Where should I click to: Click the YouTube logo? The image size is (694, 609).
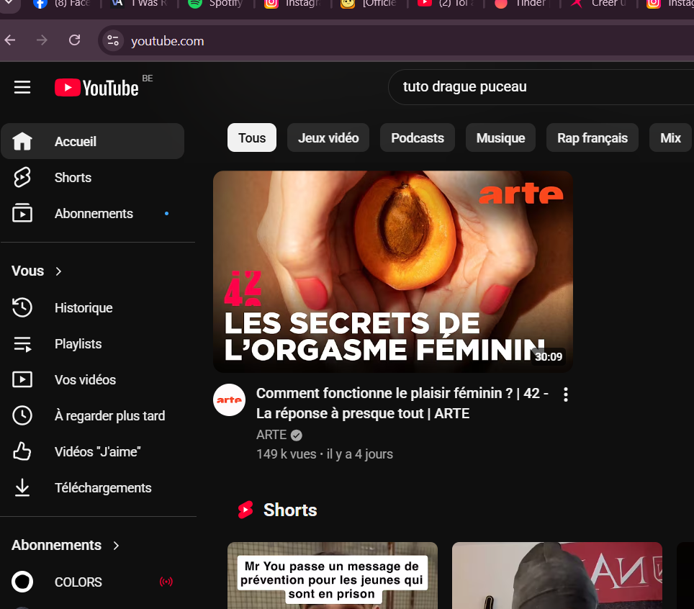(x=96, y=88)
